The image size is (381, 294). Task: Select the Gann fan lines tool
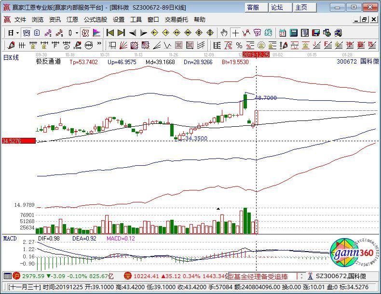click(123, 45)
